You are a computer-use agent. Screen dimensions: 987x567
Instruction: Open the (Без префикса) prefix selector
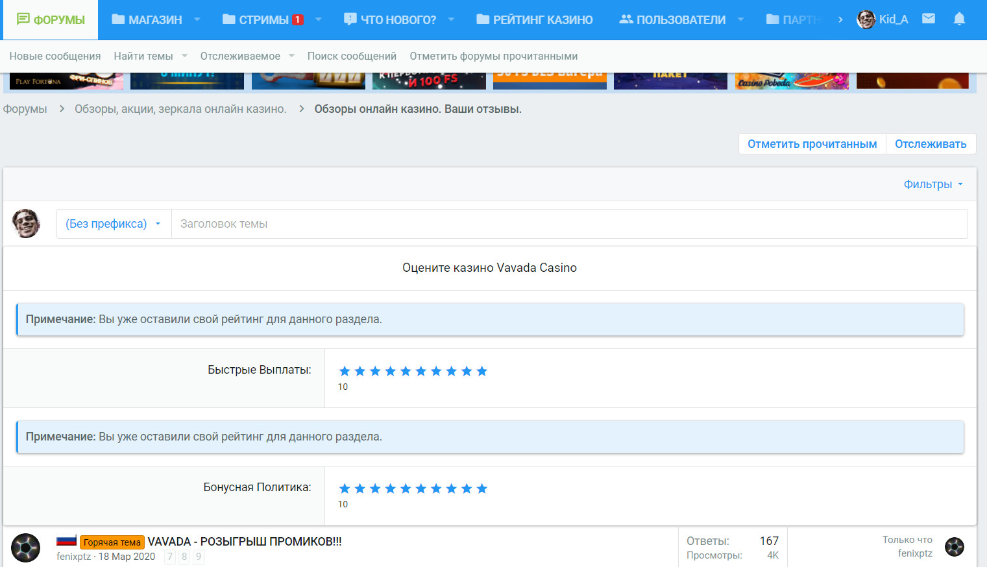coord(114,224)
